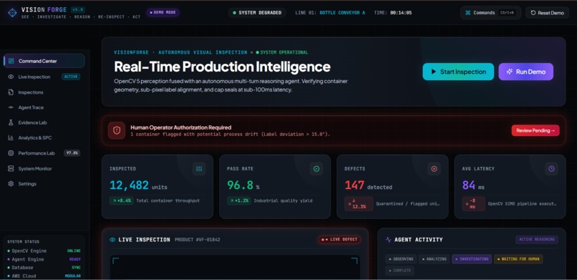
Task: Click the Avg Latency clock icon
Action: [x=551, y=169]
